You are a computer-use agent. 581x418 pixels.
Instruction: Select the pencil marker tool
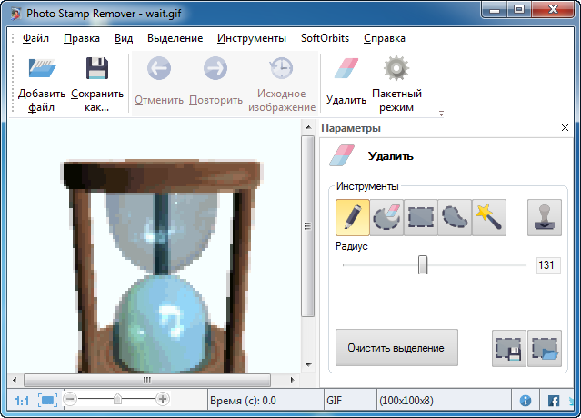[353, 218]
